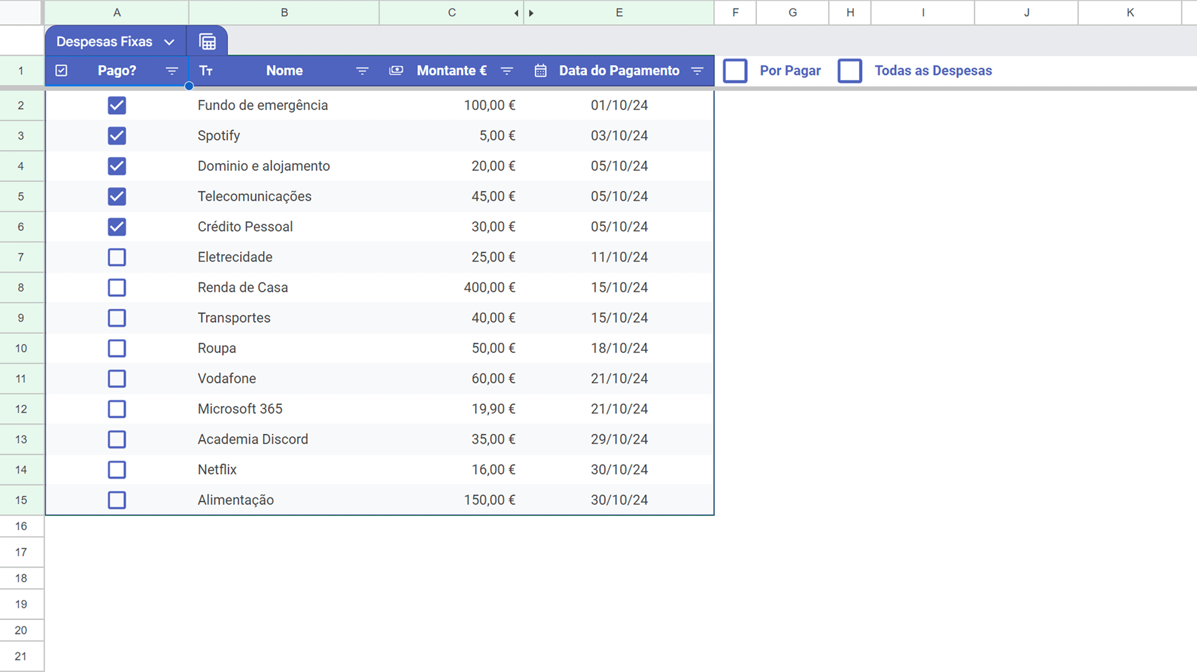1197x672 pixels.
Task: Click the table view grid icon
Action: (x=207, y=42)
